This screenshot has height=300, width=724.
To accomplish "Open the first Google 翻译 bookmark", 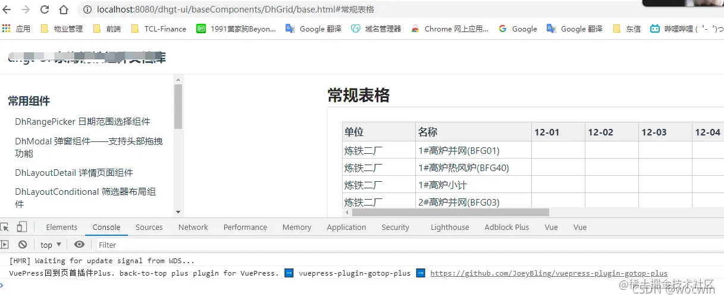I will coord(314,29).
